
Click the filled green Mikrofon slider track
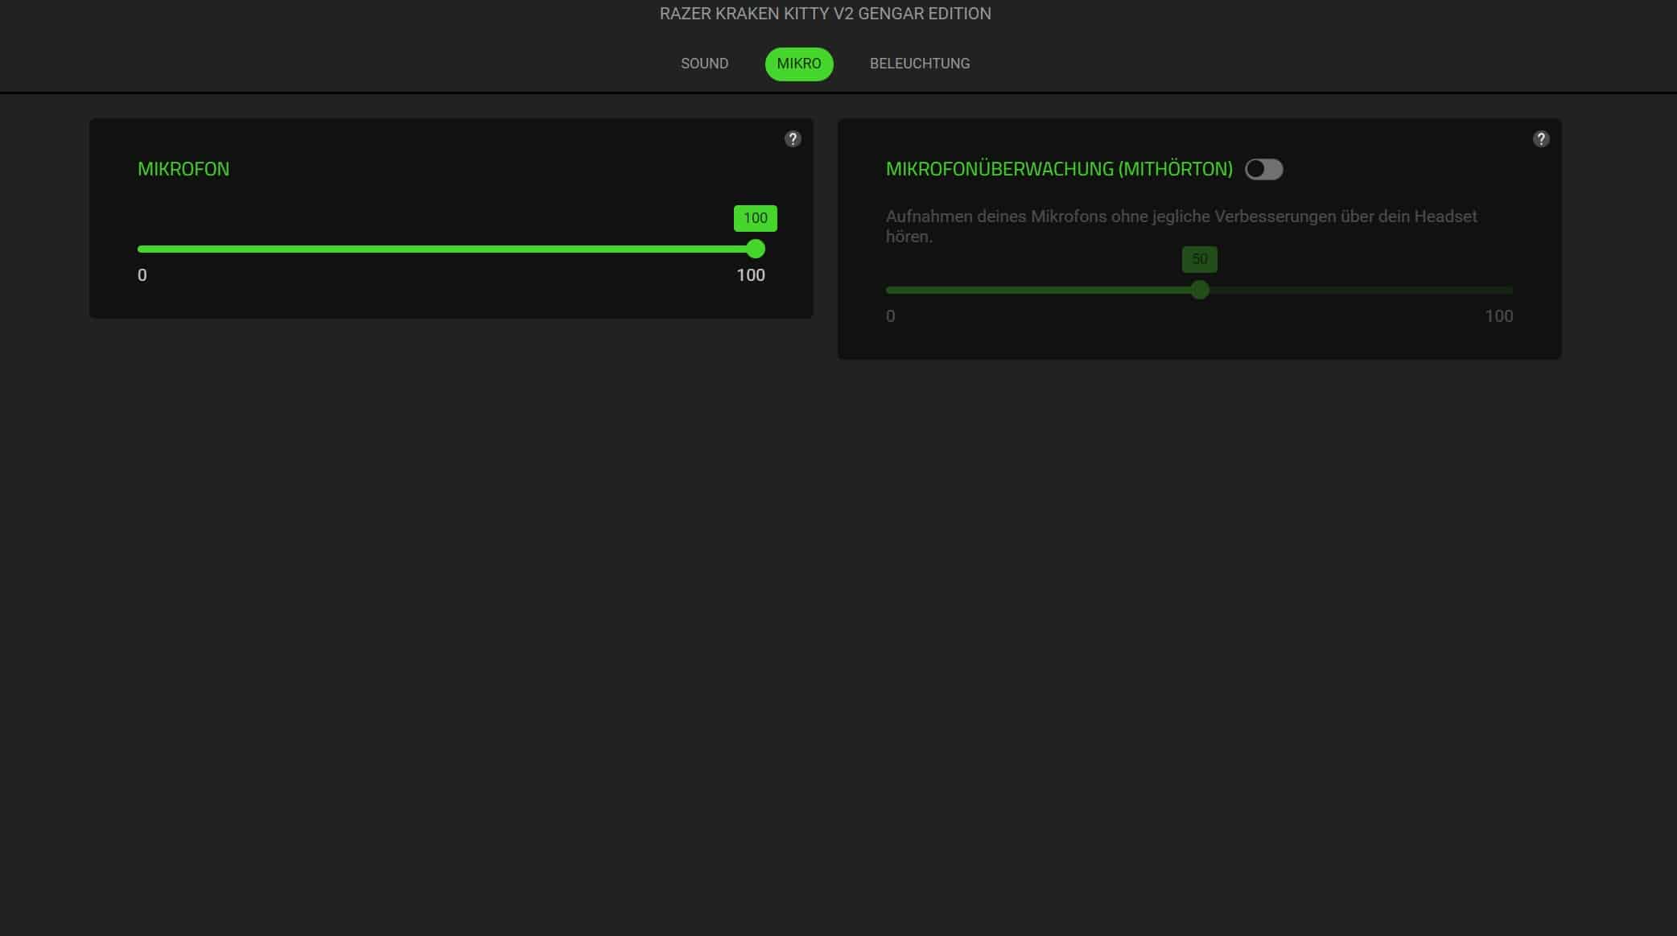tap(443, 249)
